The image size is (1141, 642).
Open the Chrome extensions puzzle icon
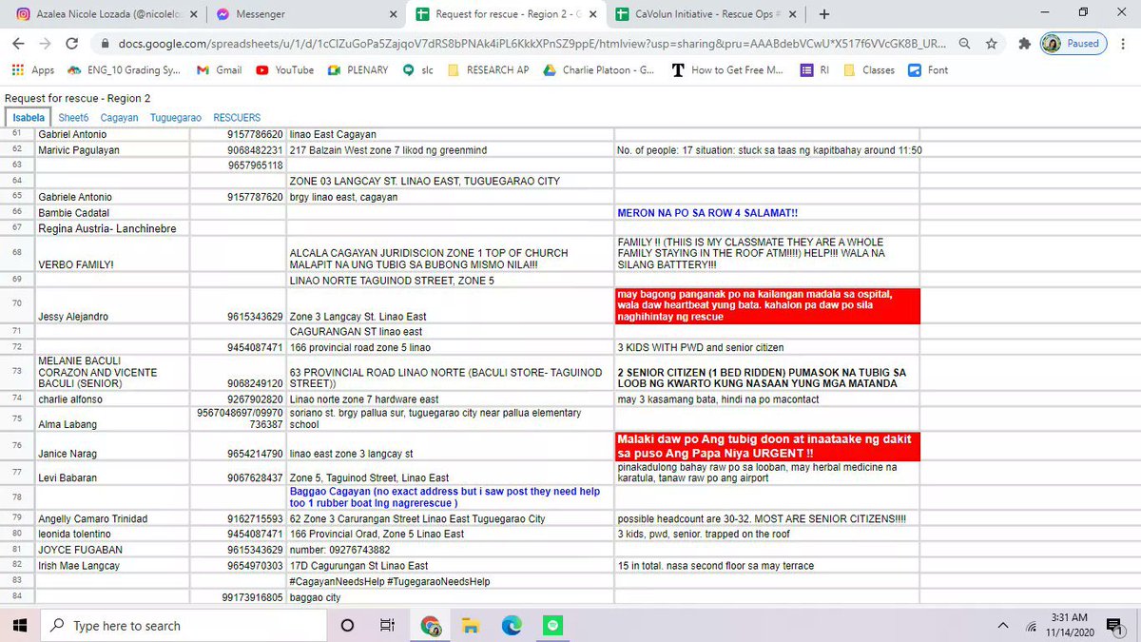pos(1024,44)
